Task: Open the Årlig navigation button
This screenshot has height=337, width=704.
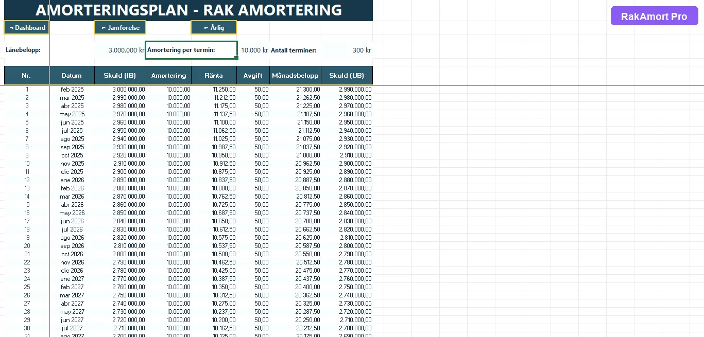Action: click(214, 27)
